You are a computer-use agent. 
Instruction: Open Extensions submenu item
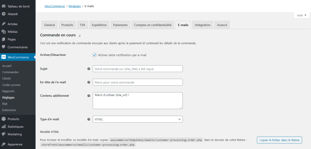click(x=9, y=110)
